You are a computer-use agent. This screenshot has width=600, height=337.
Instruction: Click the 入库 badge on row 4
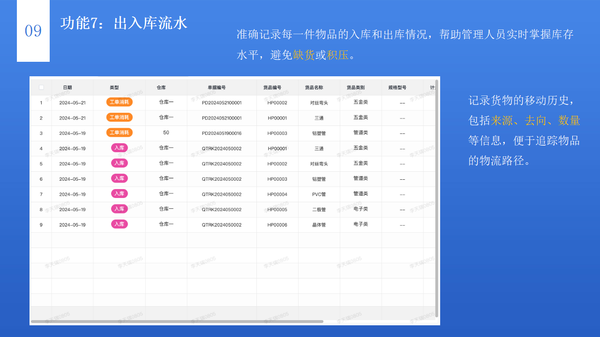pos(119,148)
